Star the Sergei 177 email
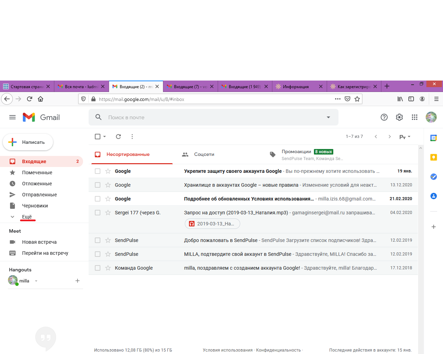Screen dimensions: 443x354 [108, 213]
